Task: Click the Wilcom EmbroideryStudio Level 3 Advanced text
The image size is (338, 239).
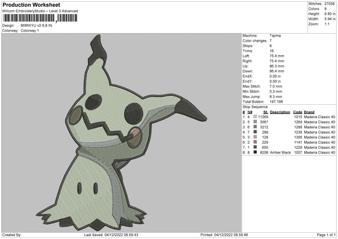Action: point(40,11)
